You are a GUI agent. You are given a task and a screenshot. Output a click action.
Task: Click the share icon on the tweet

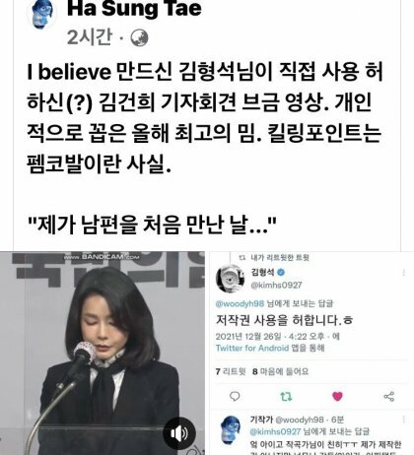coord(389,397)
